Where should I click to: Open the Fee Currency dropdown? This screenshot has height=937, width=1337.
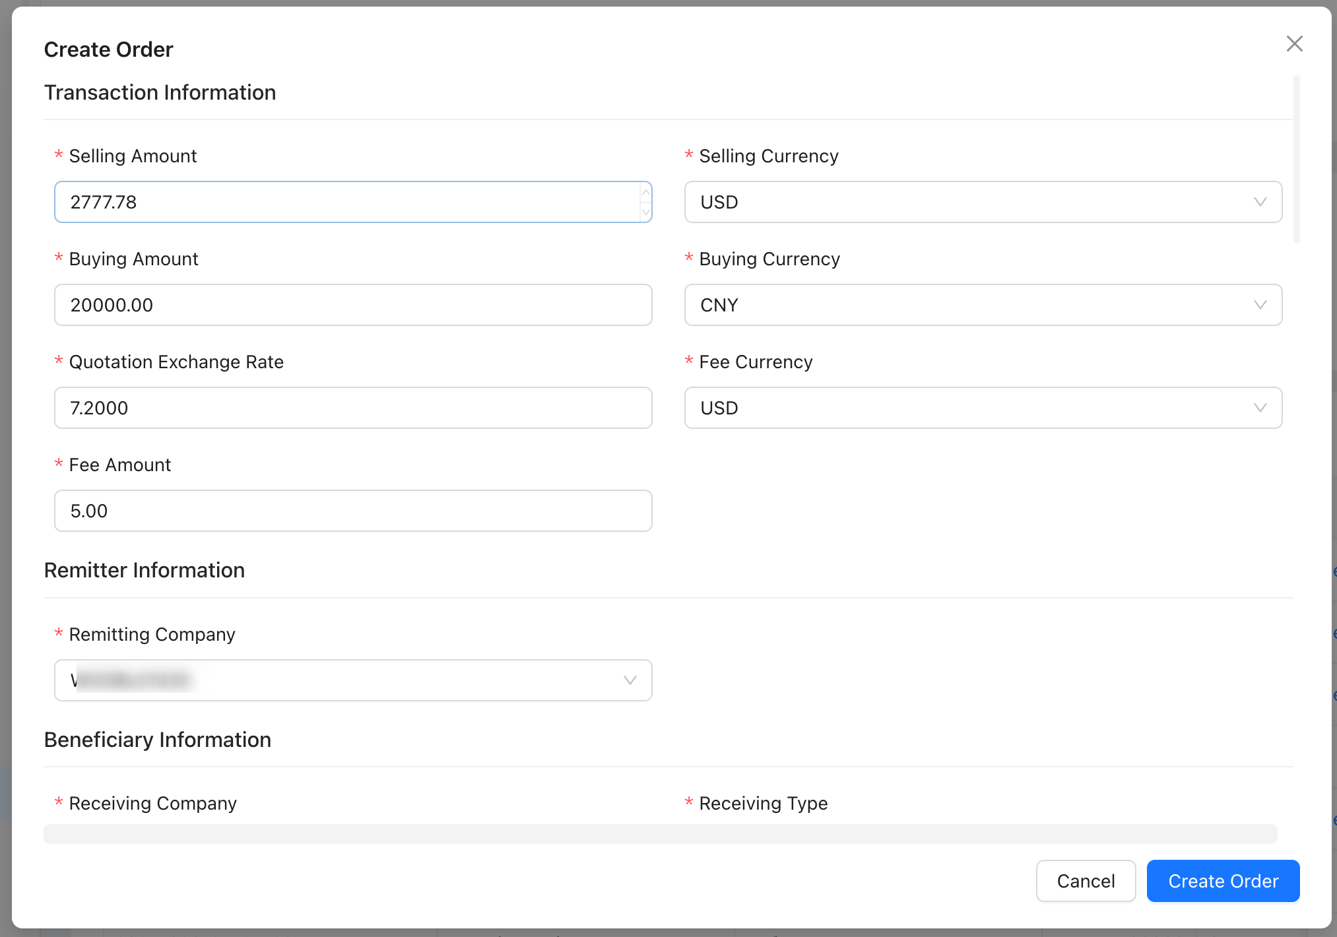[982, 408]
